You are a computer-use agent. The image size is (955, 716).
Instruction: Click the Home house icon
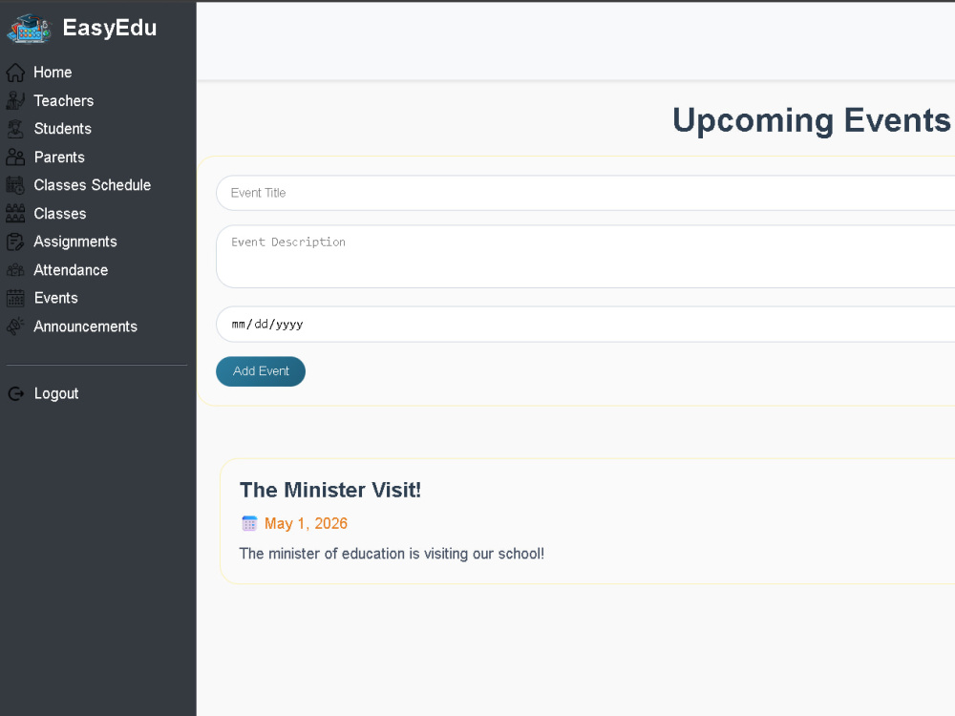click(15, 73)
